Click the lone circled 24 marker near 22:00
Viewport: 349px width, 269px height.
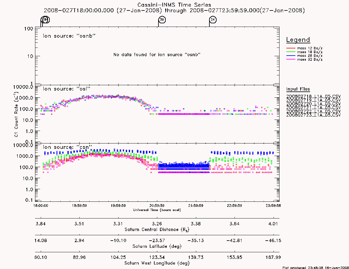pos(213,19)
